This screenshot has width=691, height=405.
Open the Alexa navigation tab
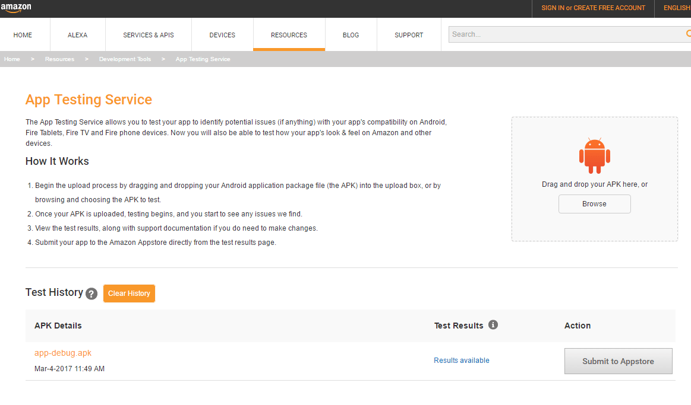pyautogui.click(x=77, y=35)
